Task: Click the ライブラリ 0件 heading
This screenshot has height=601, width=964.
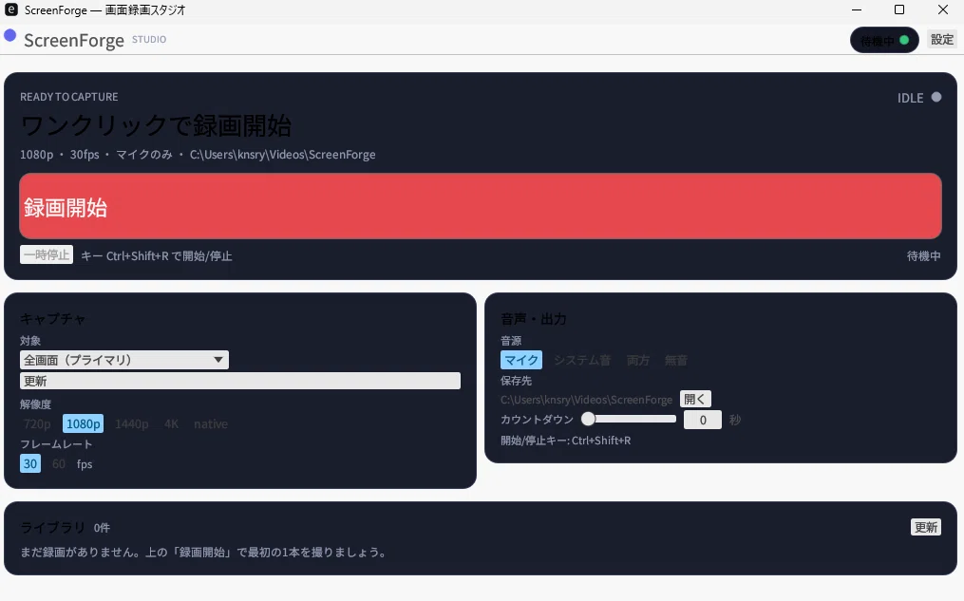Action: [x=66, y=527]
